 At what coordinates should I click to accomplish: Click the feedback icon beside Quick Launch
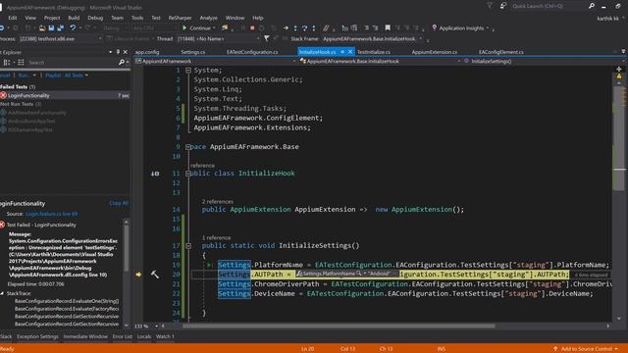click(503, 6)
